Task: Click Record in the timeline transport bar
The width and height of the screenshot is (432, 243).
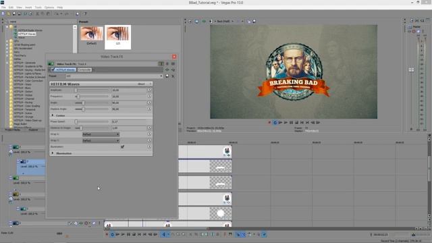Action: pos(107,234)
